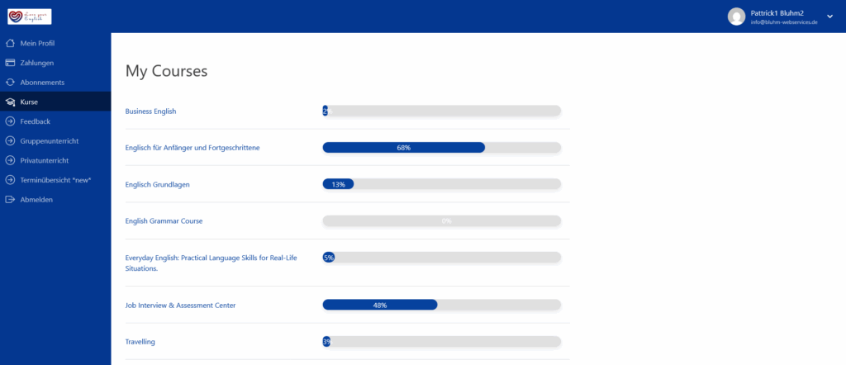846x365 pixels.
Task: Click the home icon beside Mein Profil
Action: click(x=10, y=43)
